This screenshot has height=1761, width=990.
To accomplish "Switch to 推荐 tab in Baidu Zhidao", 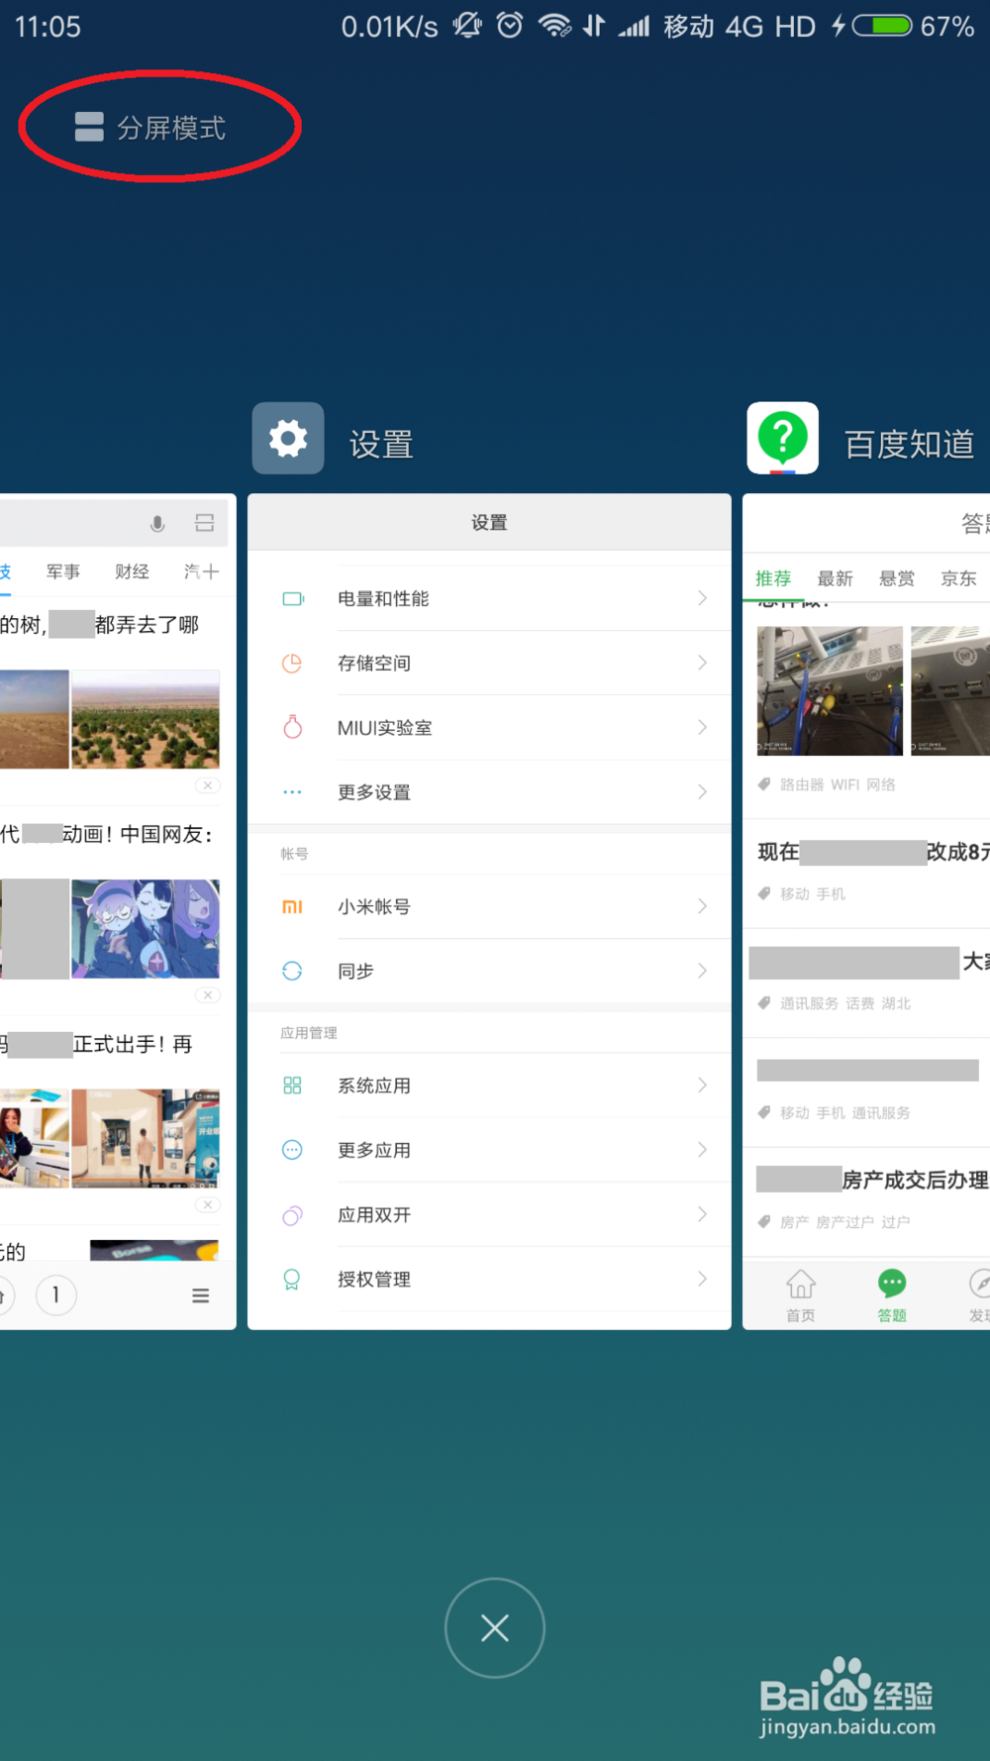I will click(773, 578).
